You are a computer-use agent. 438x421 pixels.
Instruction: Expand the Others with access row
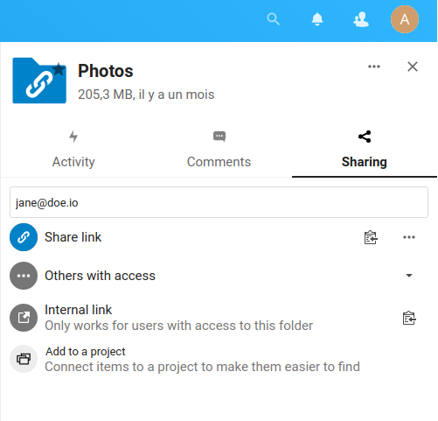[x=219, y=276]
